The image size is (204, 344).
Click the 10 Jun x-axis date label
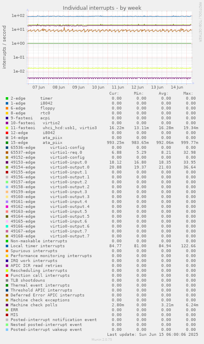click(98, 87)
